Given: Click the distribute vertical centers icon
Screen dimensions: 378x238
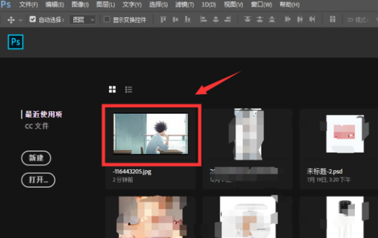Looking at the screenshot, I should pyautogui.click(x=260, y=19).
